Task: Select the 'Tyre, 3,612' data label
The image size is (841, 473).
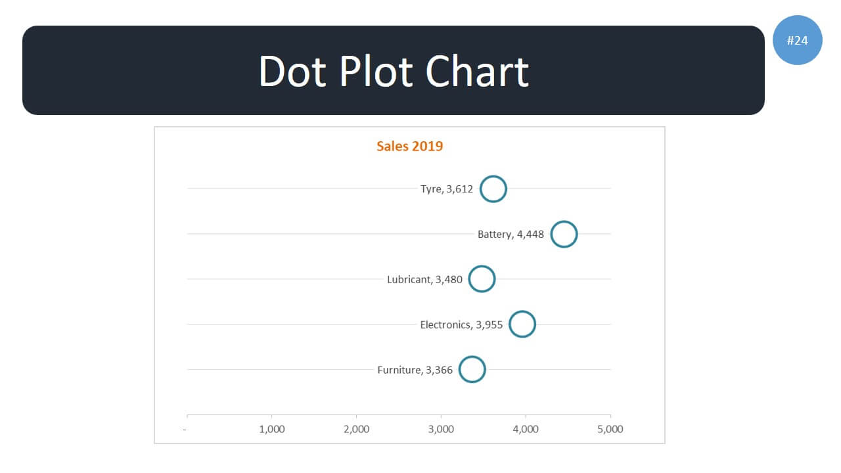Action: (x=446, y=189)
